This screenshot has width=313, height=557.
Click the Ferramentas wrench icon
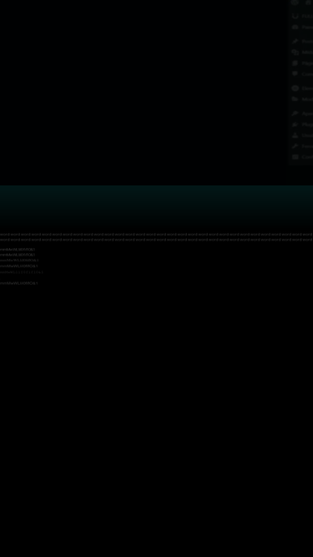pos(295,146)
